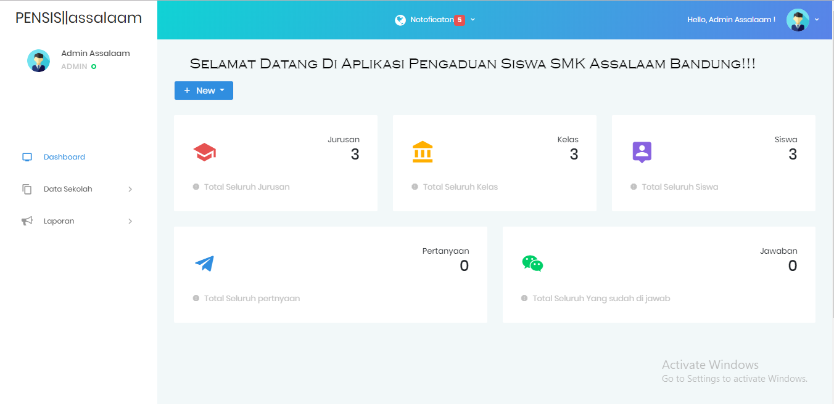Open the New button menu
This screenshot has height=404, width=834.
tap(204, 90)
